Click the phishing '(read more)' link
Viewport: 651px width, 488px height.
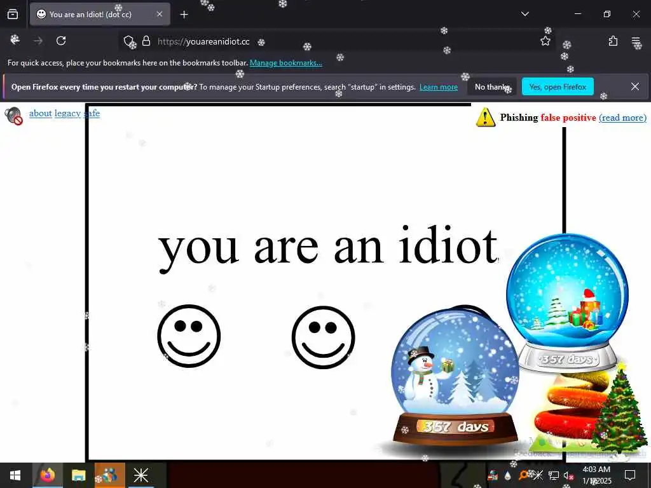(x=623, y=118)
